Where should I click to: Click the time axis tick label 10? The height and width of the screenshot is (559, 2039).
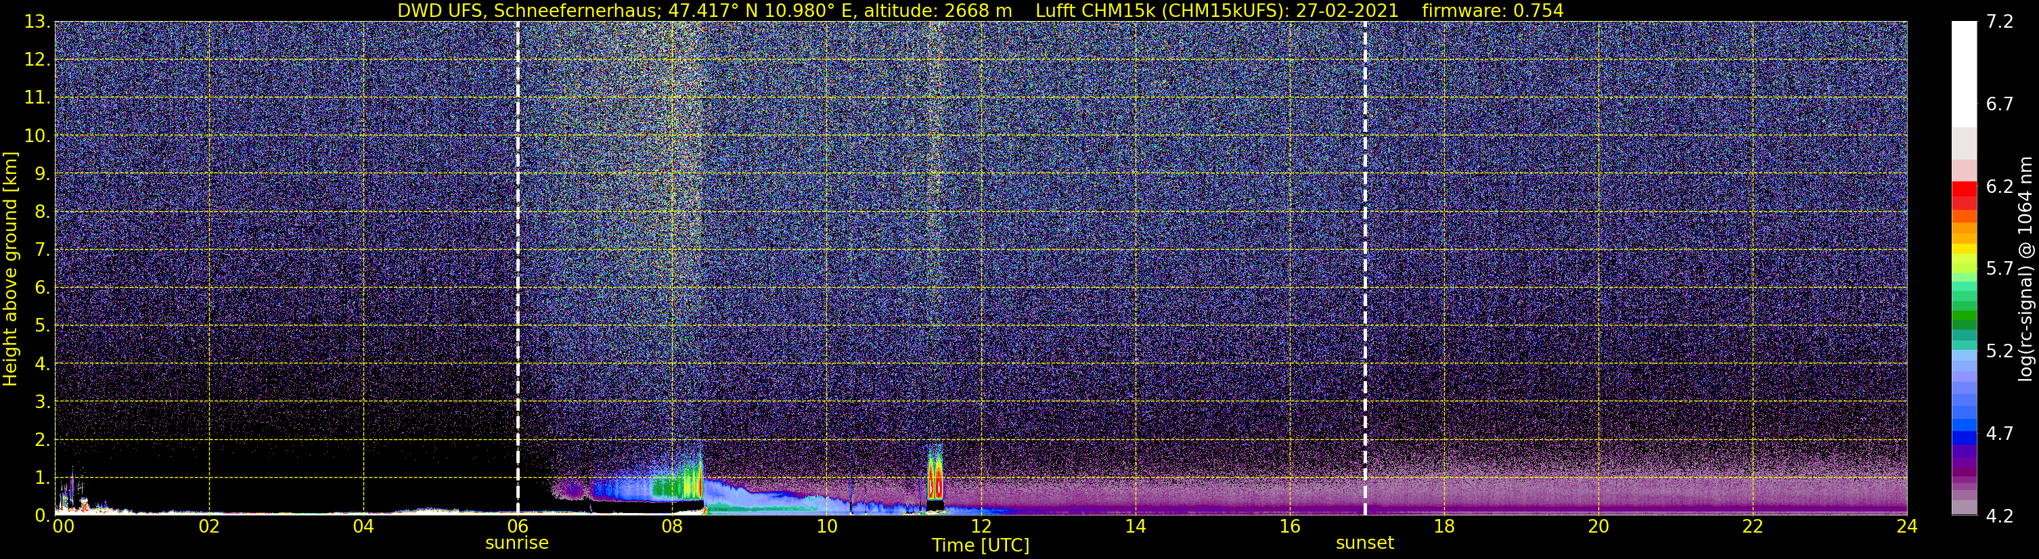[826, 527]
